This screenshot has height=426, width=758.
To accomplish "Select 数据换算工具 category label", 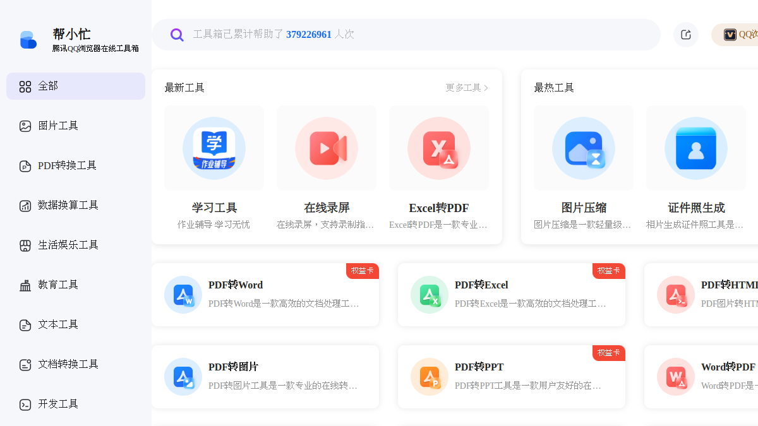I will pyautogui.click(x=68, y=205).
